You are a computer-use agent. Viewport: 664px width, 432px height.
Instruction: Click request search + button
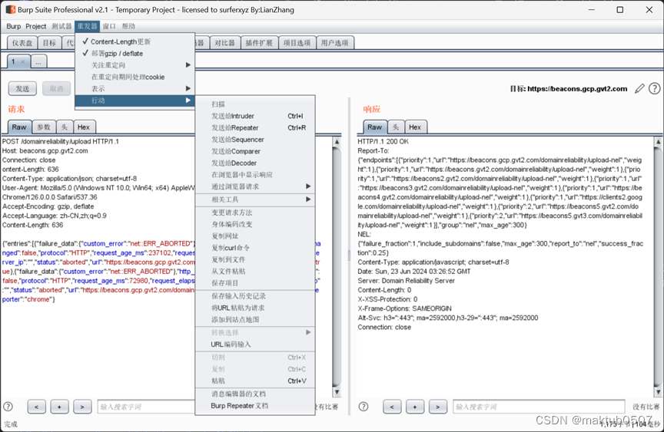[59, 407]
